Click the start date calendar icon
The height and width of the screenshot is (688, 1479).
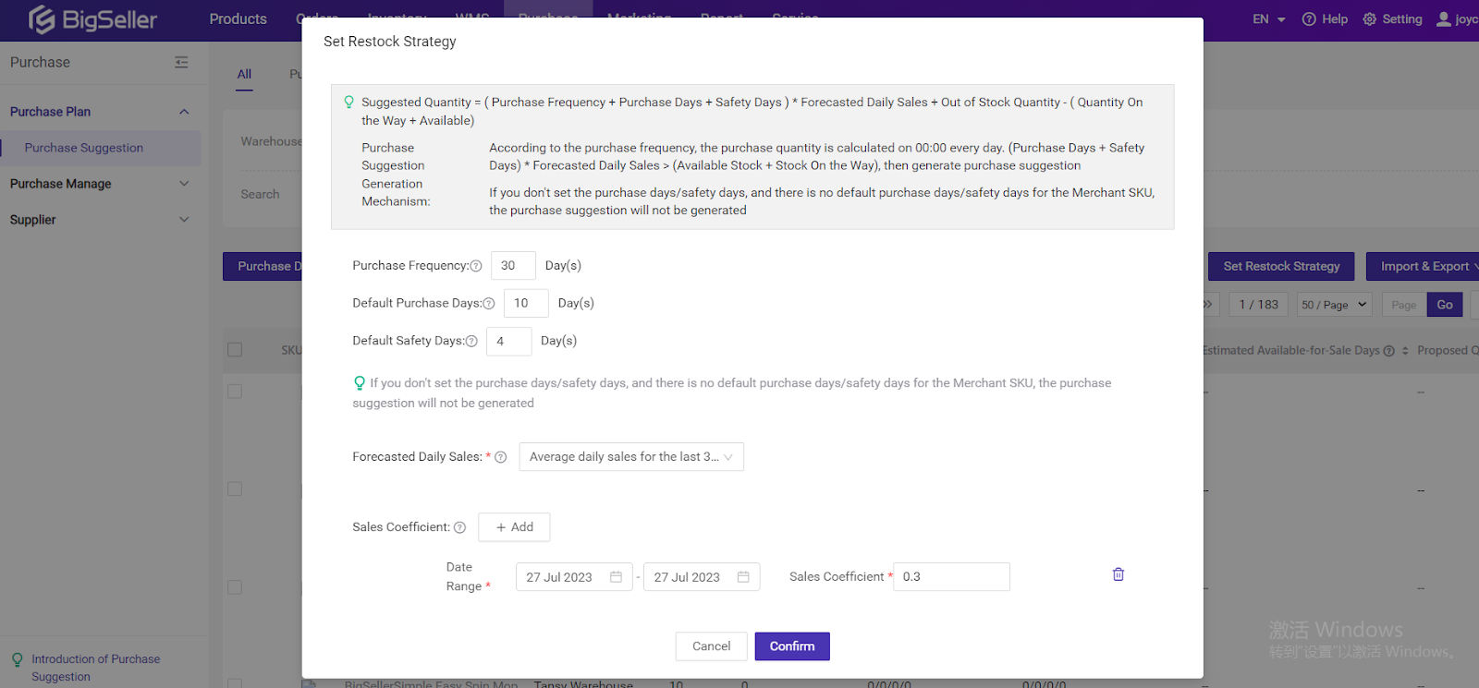616,577
